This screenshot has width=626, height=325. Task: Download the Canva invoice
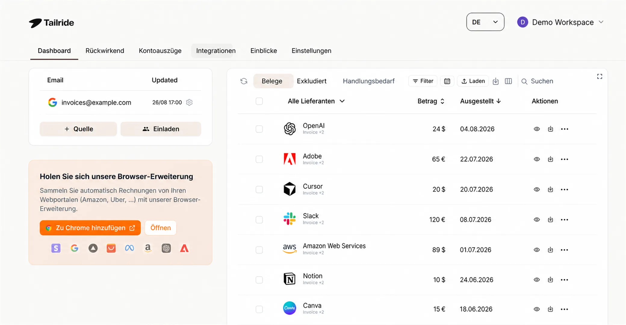(550, 309)
